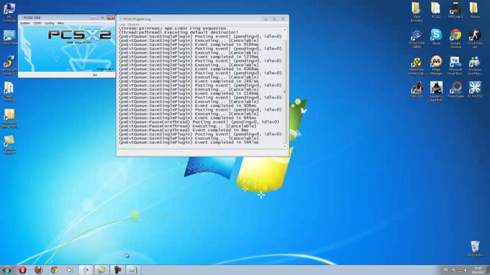Viewport: 490px width, 275px height.
Task: Click the volume icon in system tray
Action: point(465,270)
